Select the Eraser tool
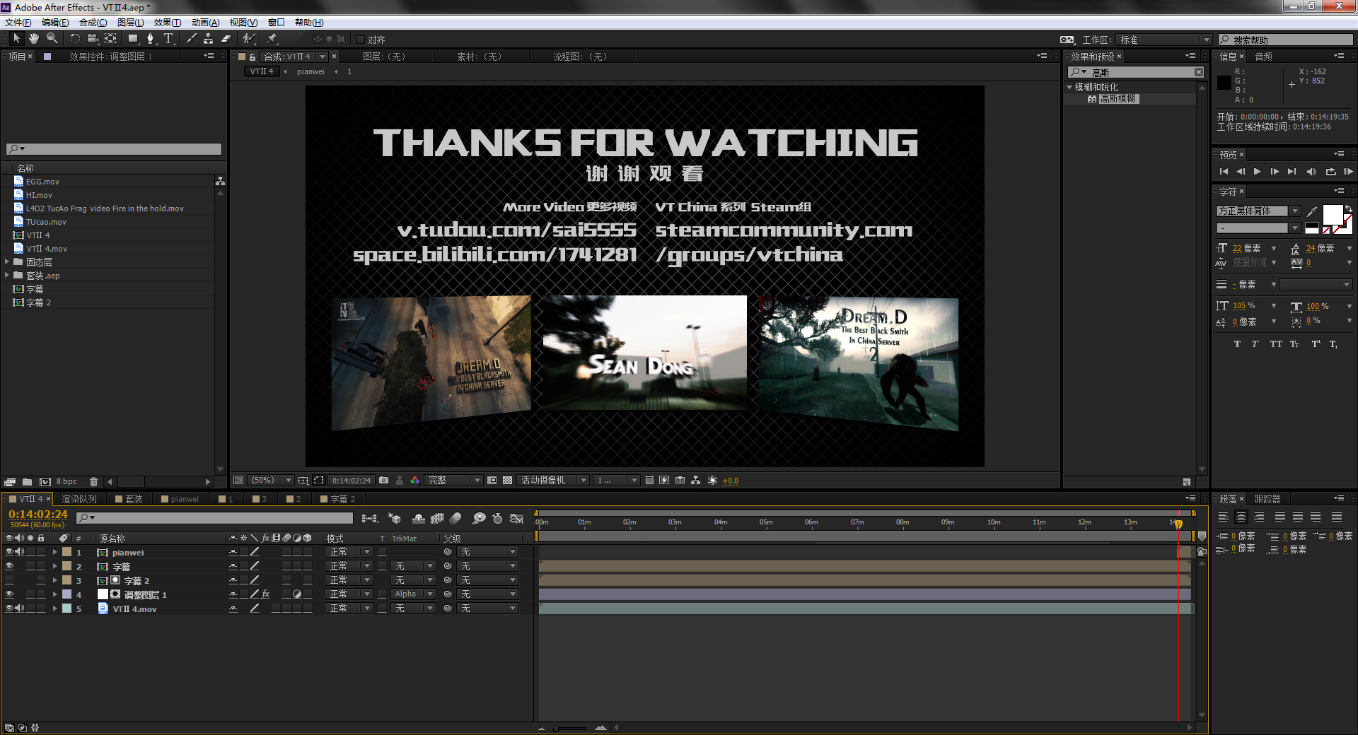This screenshot has width=1358, height=735. coord(226,39)
